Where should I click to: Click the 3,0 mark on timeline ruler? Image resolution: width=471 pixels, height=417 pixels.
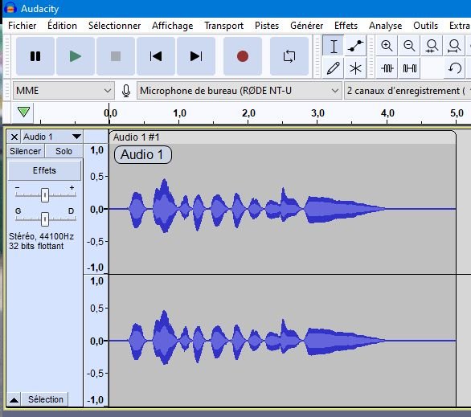coord(317,113)
